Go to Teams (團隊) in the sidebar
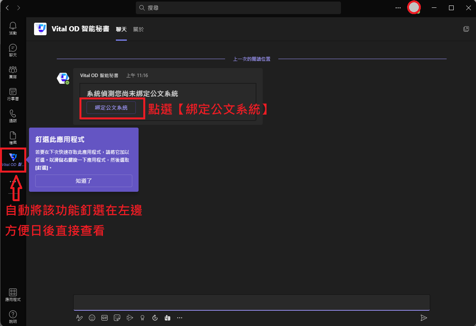The image size is (476, 326). coord(13,72)
